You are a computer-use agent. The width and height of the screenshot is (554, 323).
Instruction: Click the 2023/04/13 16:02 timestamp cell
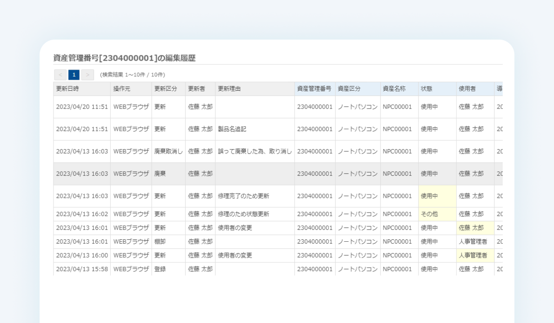[x=82, y=214]
